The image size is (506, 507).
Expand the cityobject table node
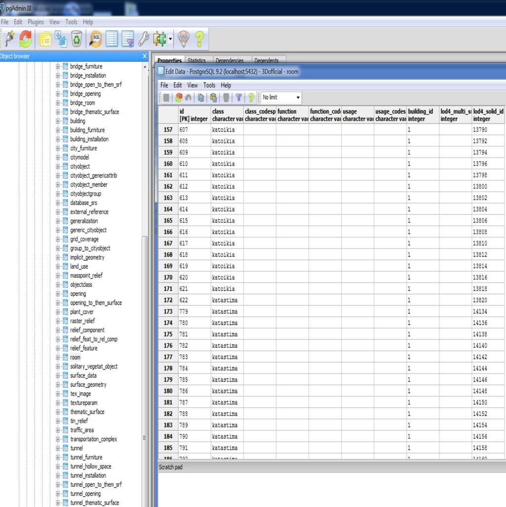[57, 167]
